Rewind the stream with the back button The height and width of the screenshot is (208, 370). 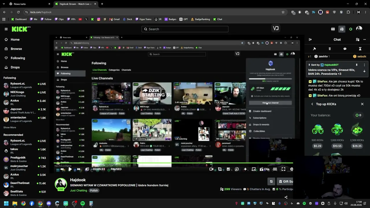[62, 169]
